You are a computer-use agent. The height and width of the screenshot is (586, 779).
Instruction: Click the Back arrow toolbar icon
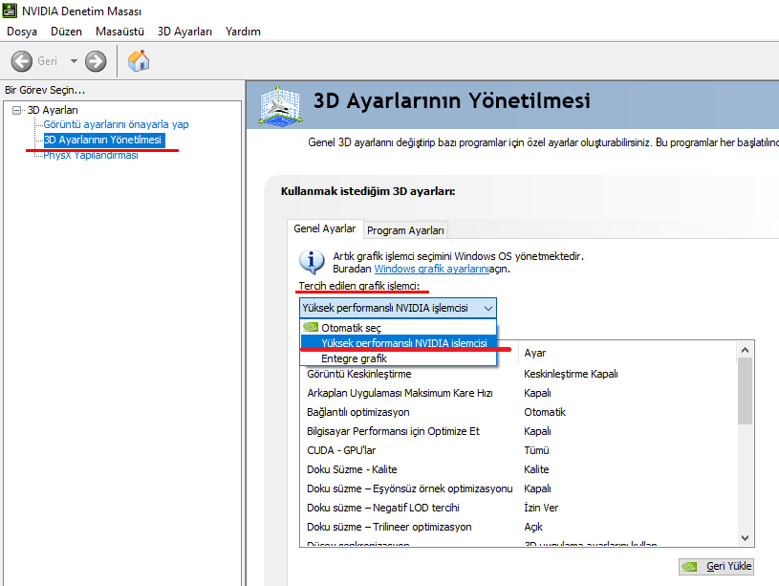(x=22, y=61)
